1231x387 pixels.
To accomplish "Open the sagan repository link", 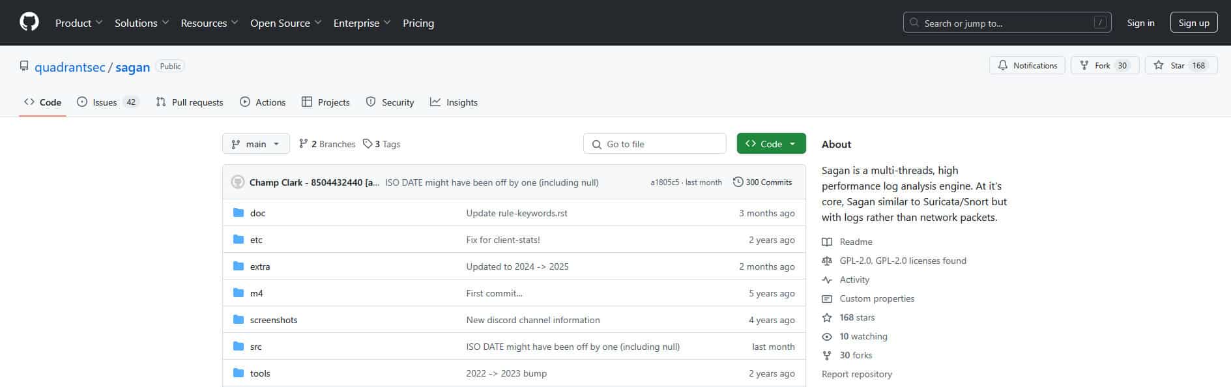I will [x=133, y=67].
